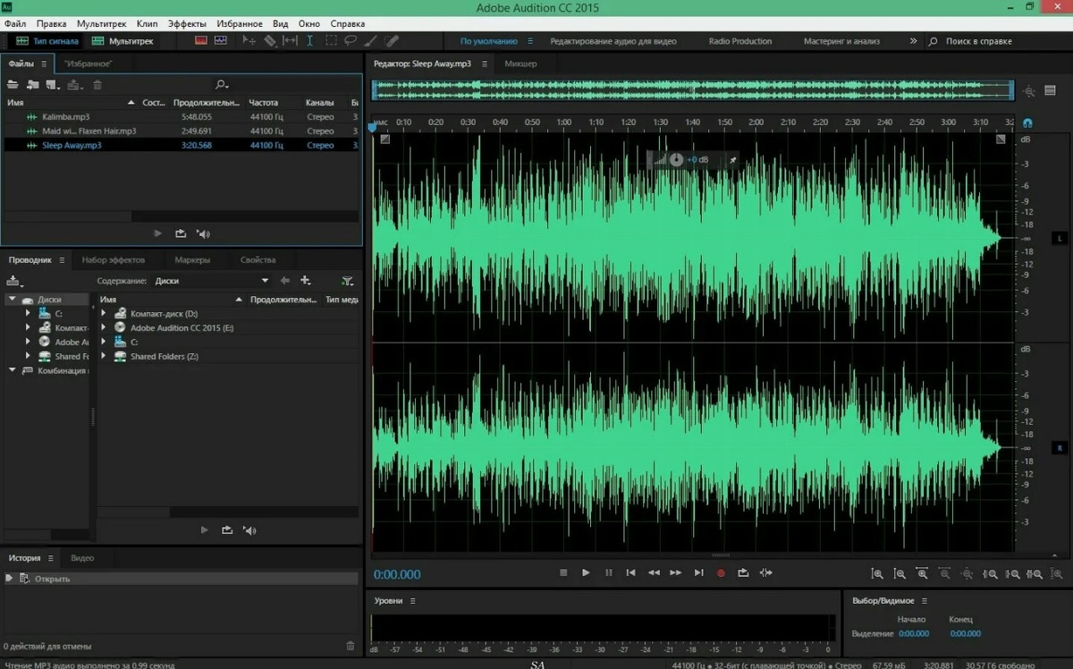1073x669 pixels.
Task: Collapse the Диски tree node
Action: [x=13, y=300]
